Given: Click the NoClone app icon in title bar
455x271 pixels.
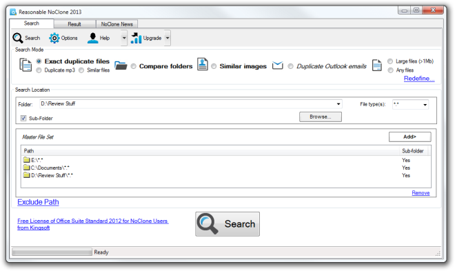Looking at the screenshot, I should coord(13,12).
